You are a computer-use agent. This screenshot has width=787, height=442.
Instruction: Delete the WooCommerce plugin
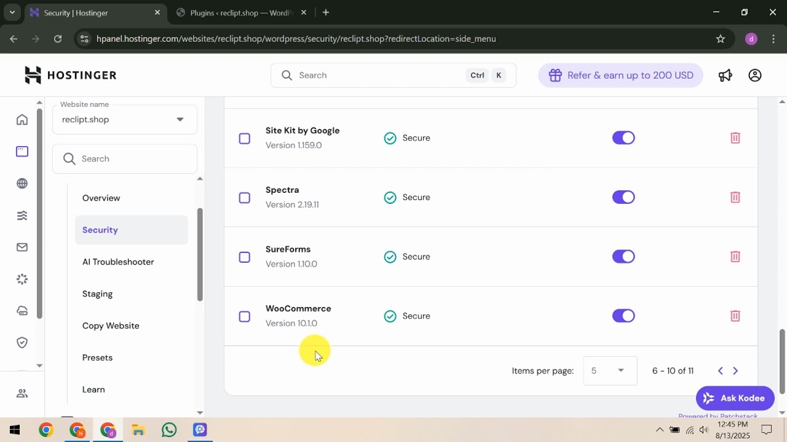point(735,316)
